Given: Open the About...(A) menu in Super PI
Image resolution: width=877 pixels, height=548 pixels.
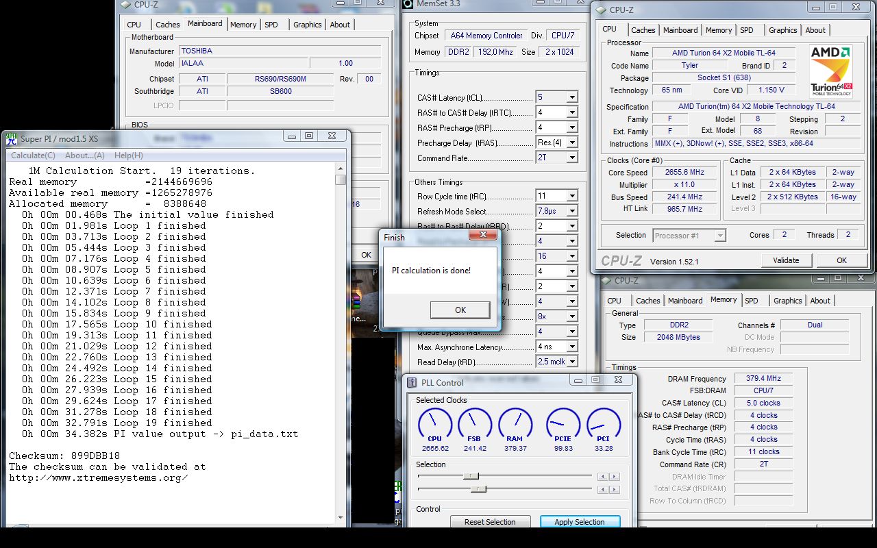Looking at the screenshot, I should [x=85, y=155].
